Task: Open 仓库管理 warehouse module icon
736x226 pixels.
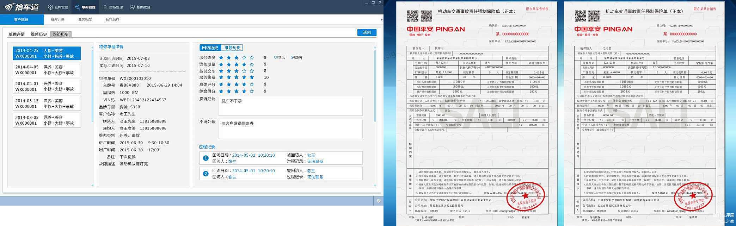Action: point(50,7)
